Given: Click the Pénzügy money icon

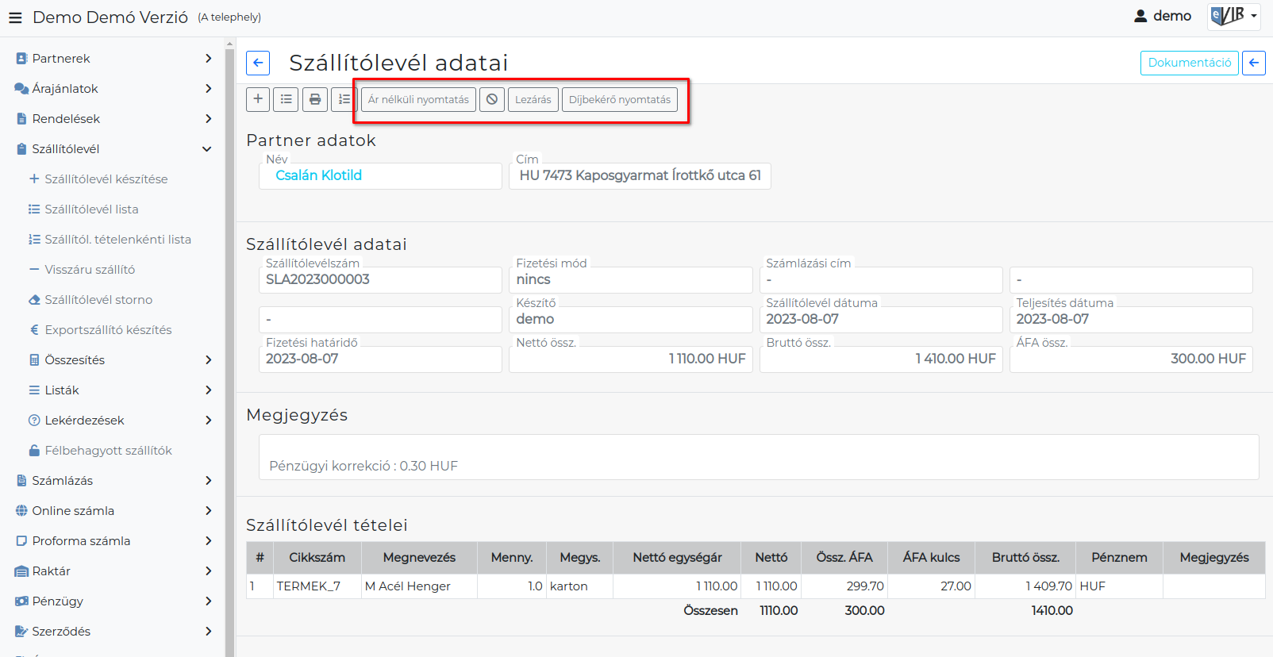Looking at the screenshot, I should [21, 601].
